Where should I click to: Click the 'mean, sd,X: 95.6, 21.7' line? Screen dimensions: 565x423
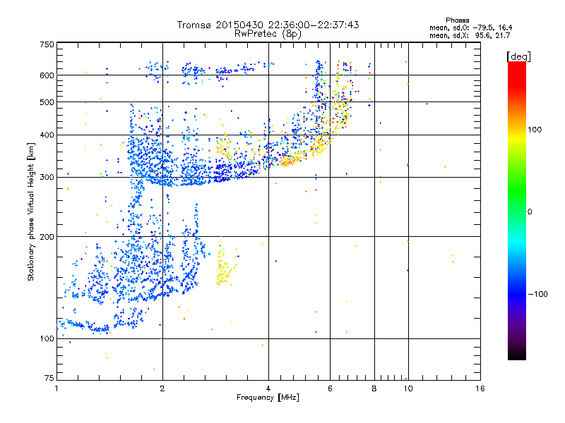[x=470, y=36]
